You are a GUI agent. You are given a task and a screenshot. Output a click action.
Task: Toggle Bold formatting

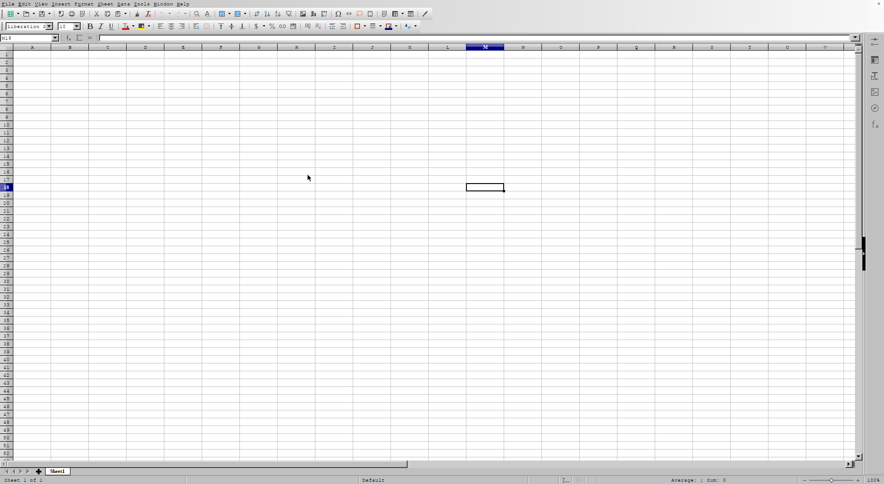(x=90, y=26)
